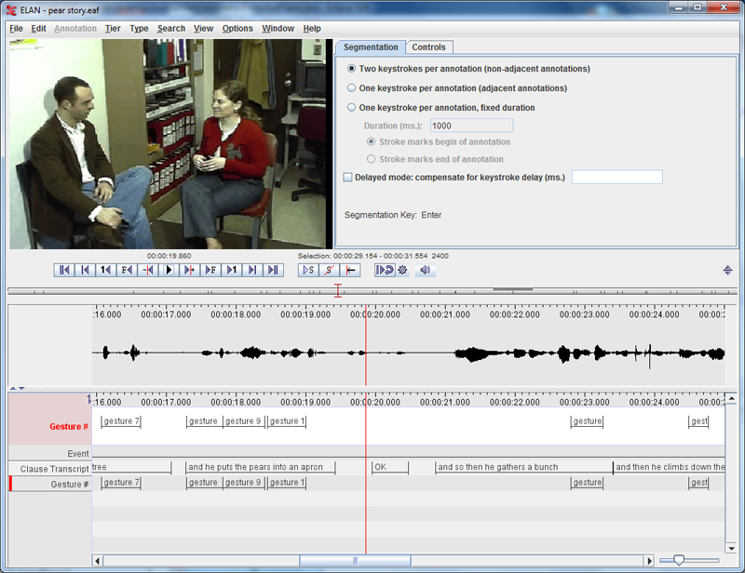Click the keystroke delay input field
This screenshot has width=745, height=573.
(x=616, y=177)
